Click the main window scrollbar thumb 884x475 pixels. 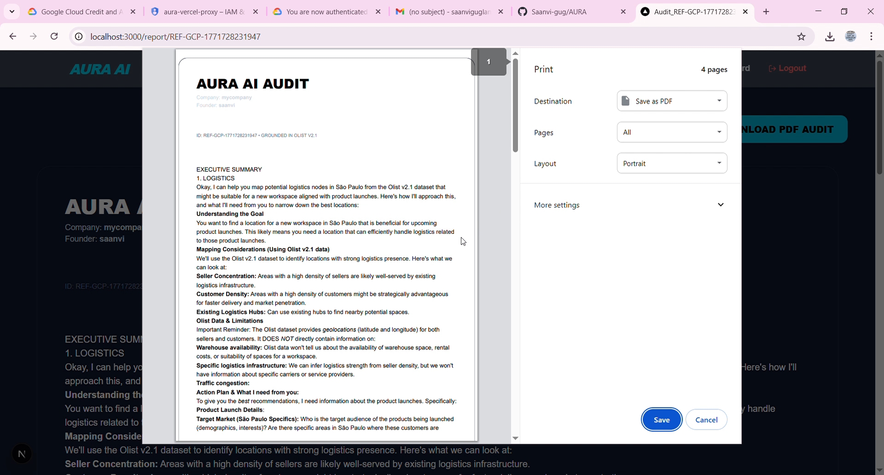click(x=879, y=117)
